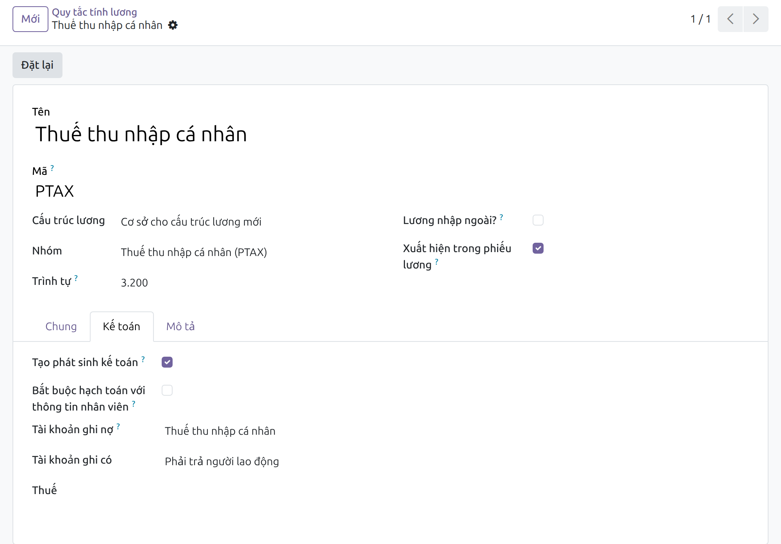Uncheck Xuất hiện trong phiếu lương
This screenshot has height=544, width=781.
point(538,248)
